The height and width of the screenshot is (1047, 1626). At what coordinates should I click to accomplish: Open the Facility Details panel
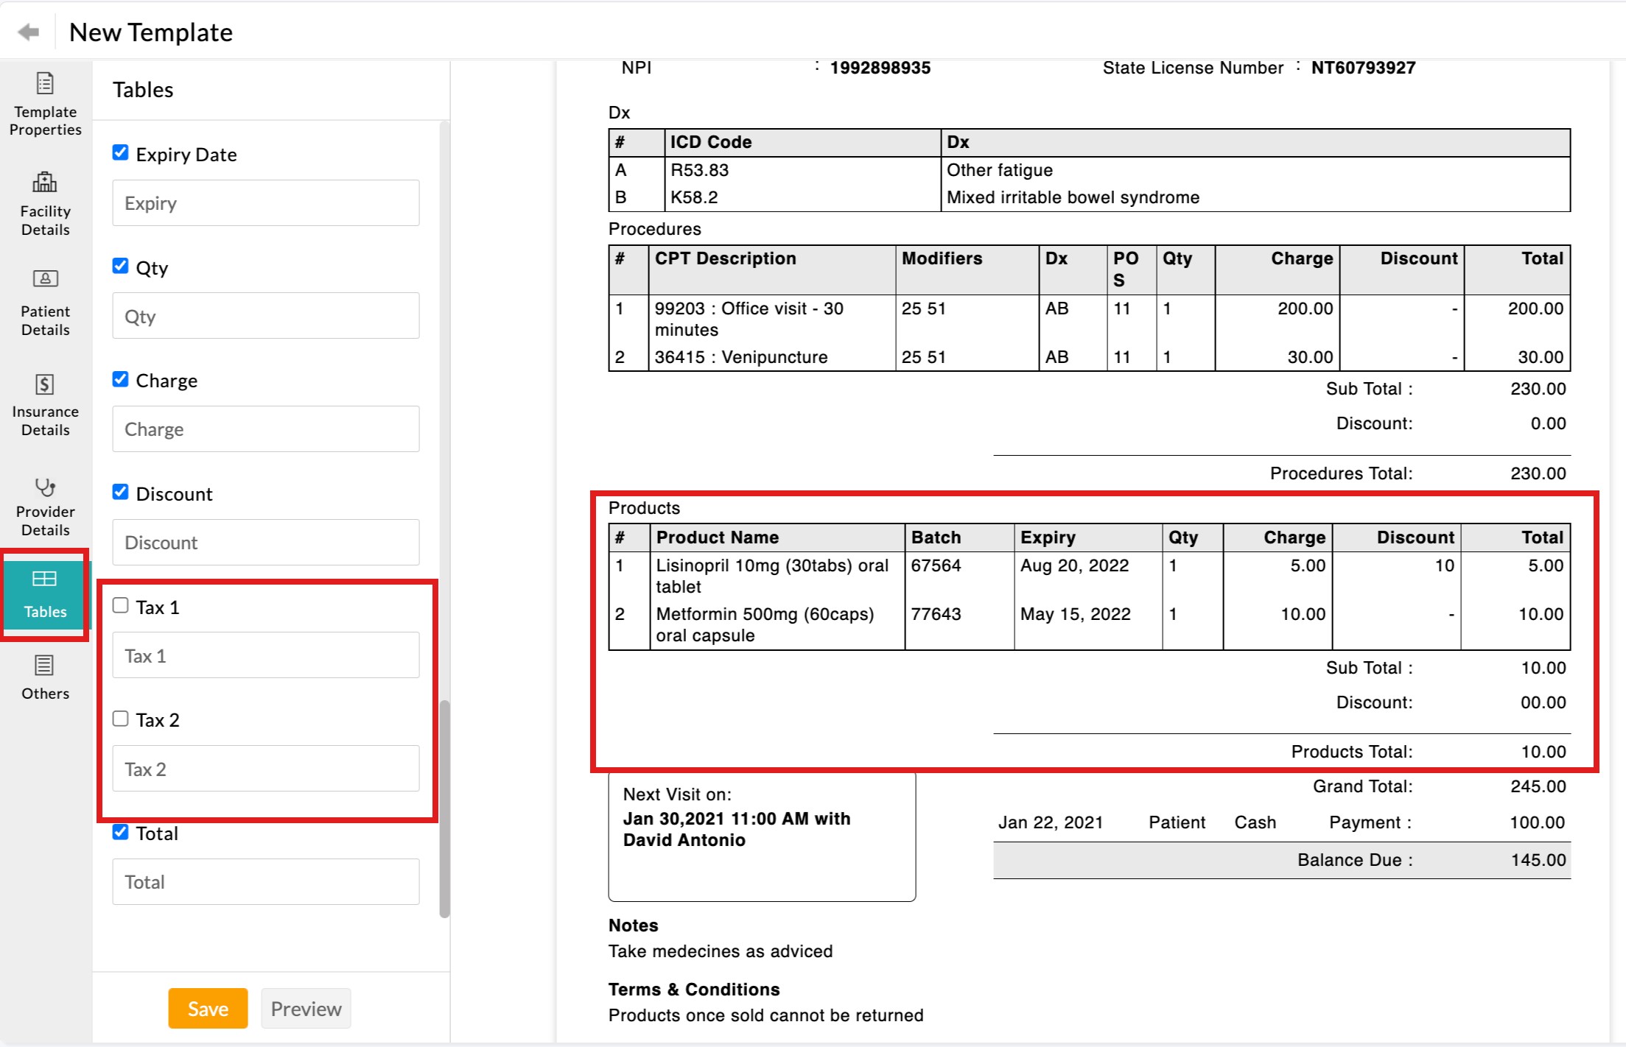tap(44, 202)
